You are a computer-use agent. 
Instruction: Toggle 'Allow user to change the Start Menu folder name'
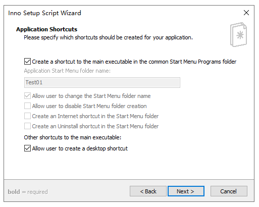tap(27, 96)
